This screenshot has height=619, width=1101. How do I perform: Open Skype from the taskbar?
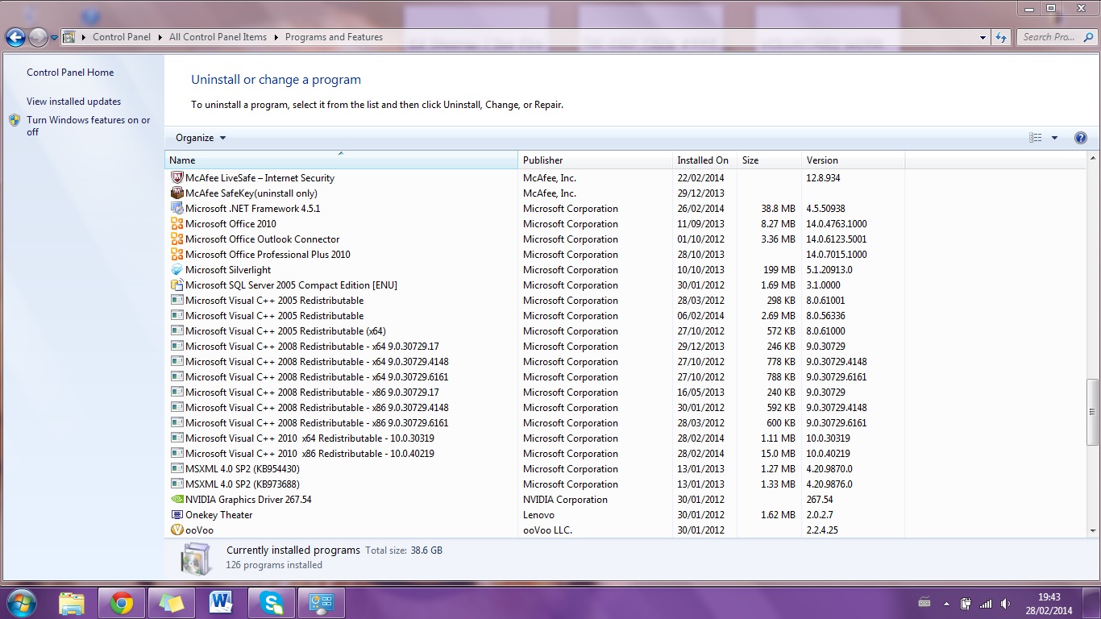pyautogui.click(x=272, y=603)
